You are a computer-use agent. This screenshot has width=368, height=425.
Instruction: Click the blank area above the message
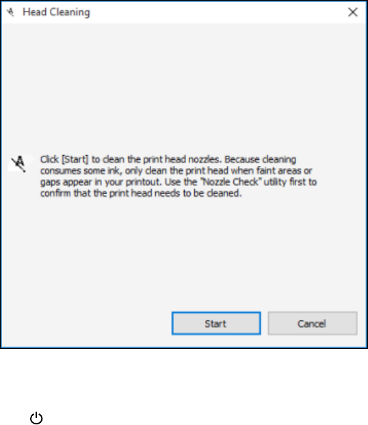[184, 87]
